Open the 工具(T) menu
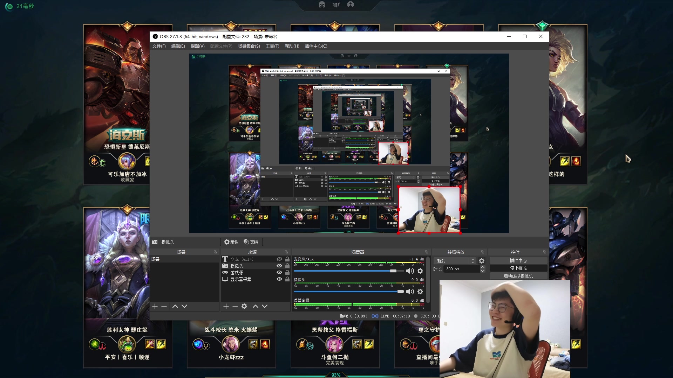The height and width of the screenshot is (378, 673). 272,46
